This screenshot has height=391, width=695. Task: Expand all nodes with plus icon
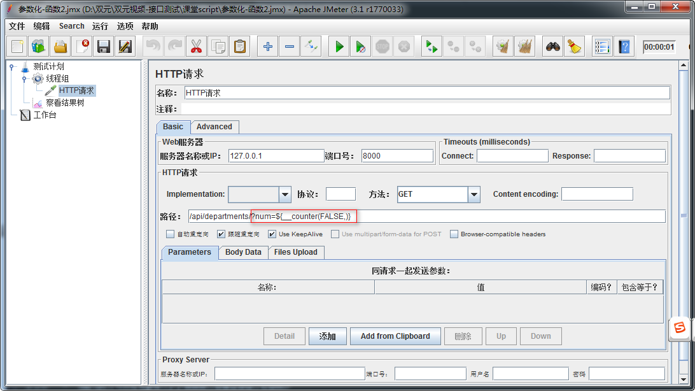[x=268, y=46]
